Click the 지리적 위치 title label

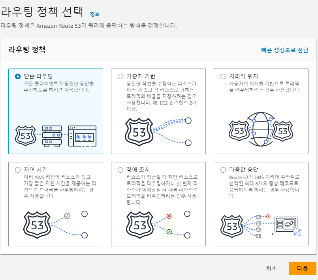pos(243,76)
